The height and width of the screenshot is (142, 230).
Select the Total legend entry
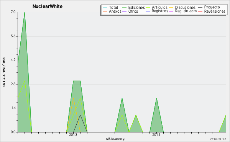(110, 7)
